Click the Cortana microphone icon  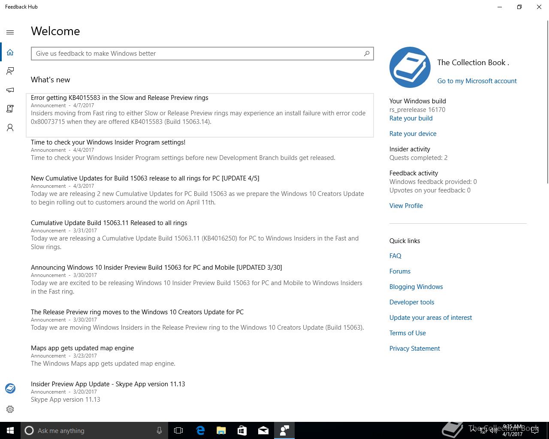[x=159, y=430]
